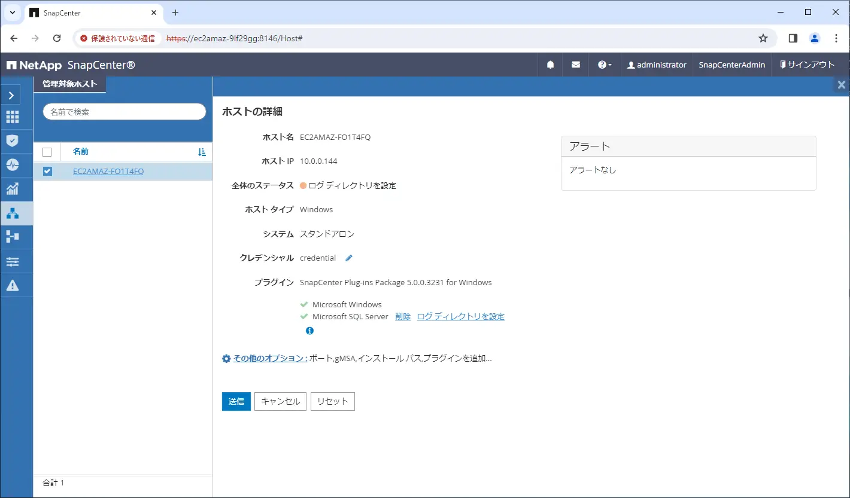
Task: Open the EC2AMAZ-FO1T4FQ host link
Action: pyautogui.click(x=108, y=172)
